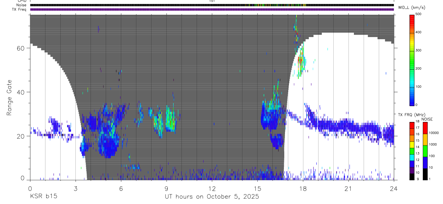The height and width of the screenshot is (204, 443).
Task: Click the x-axis tick label 3
Action: [x=75, y=189]
